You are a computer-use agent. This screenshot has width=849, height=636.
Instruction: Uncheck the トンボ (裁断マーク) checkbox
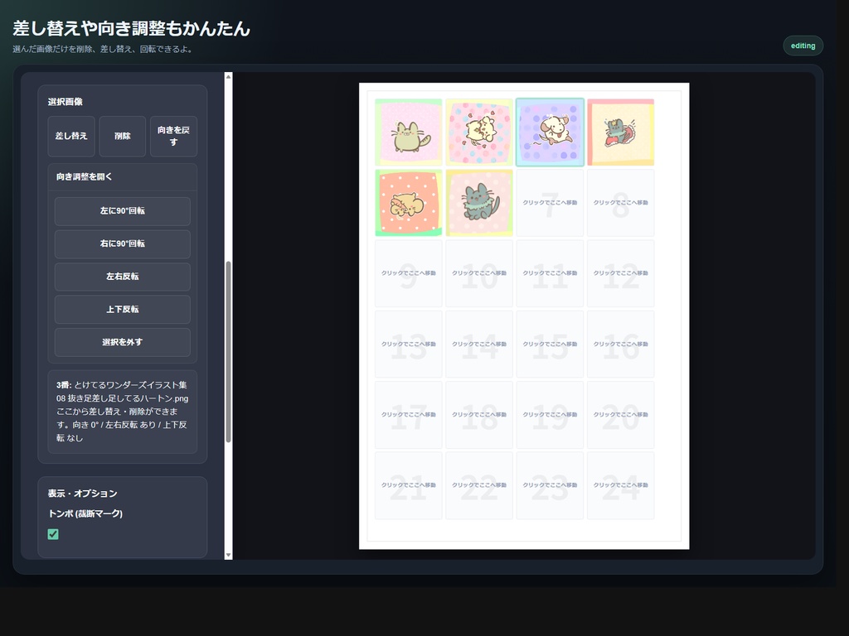[53, 534]
